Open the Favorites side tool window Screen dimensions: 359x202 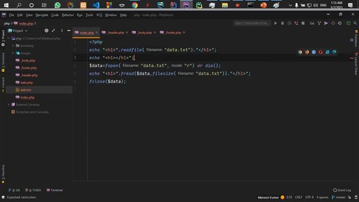tap(3, 174)
